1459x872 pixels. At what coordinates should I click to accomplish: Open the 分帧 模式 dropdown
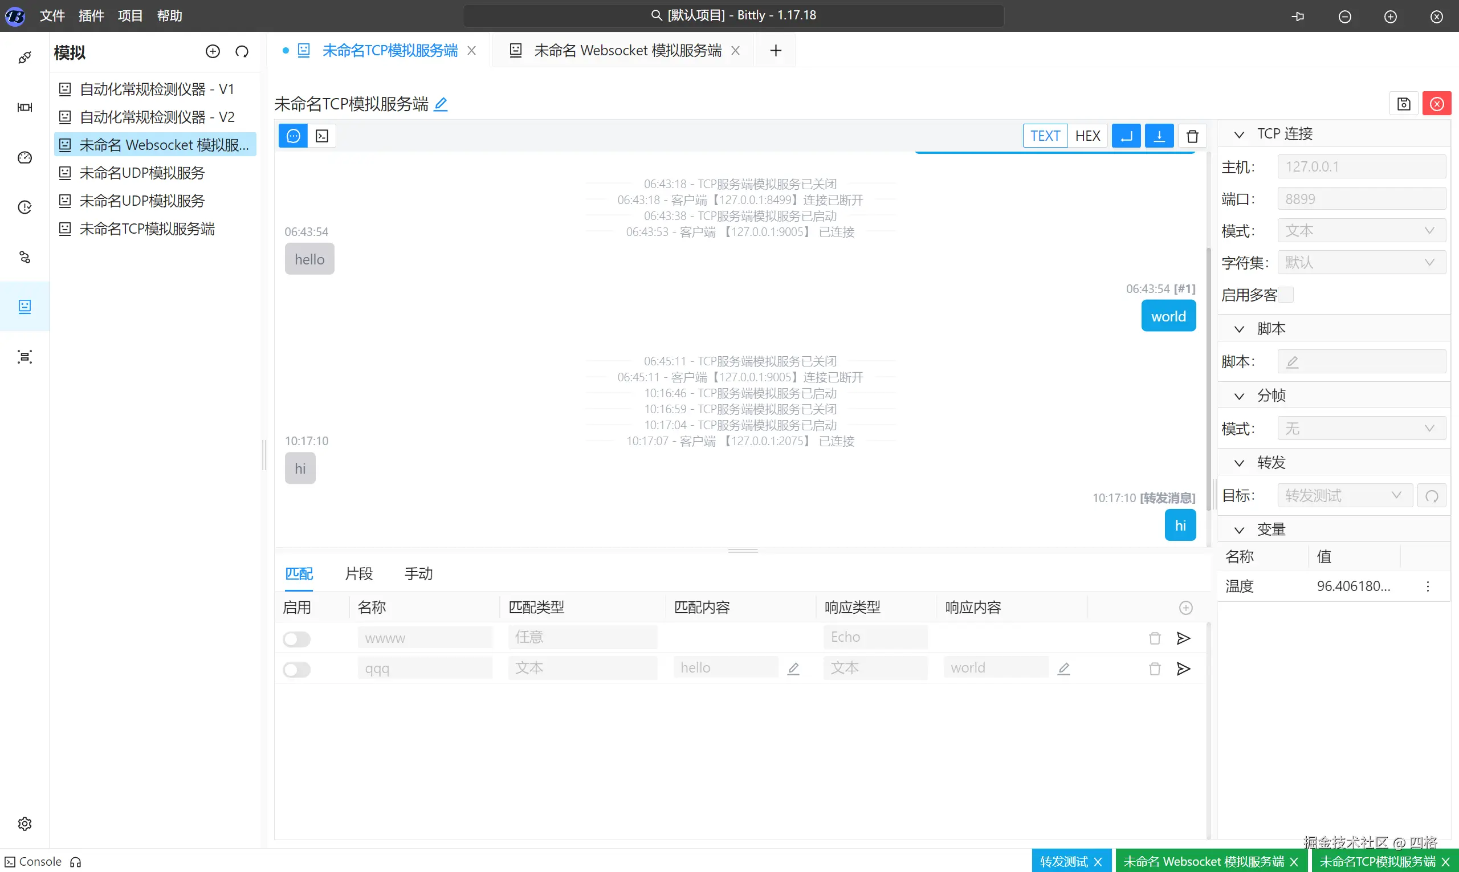pos(1361,429)
